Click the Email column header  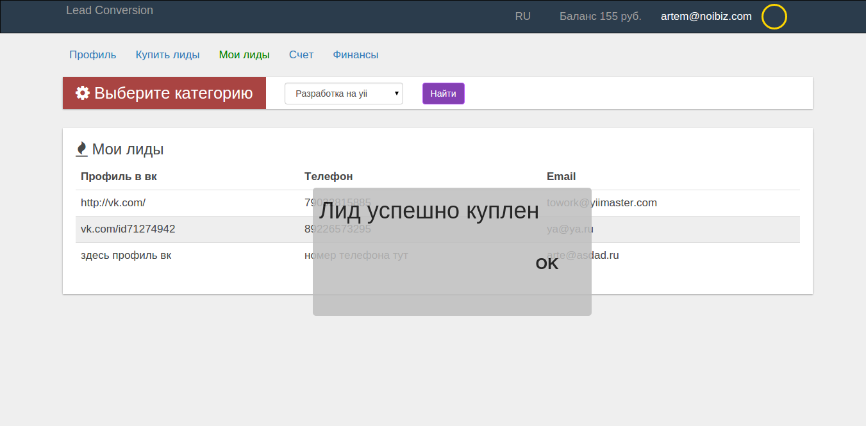coord(561,176)
